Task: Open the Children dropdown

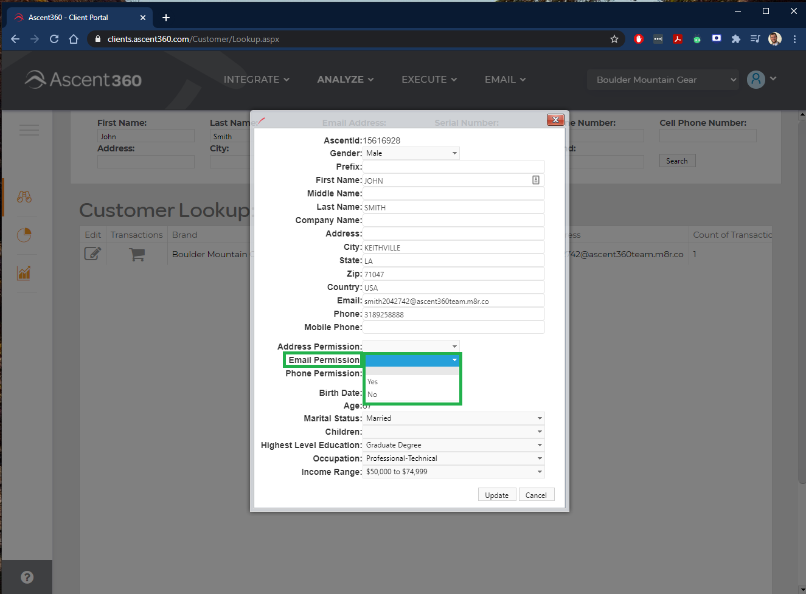Action: pos(454,432)
